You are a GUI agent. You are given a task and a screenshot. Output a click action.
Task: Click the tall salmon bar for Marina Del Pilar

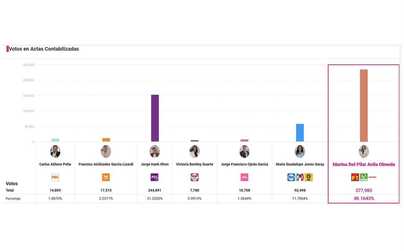click(x=364, y=106)
